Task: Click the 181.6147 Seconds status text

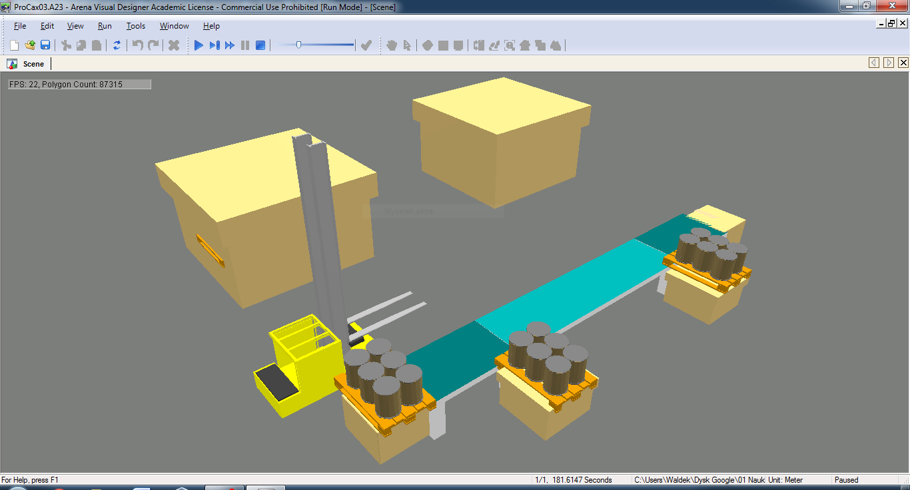Action: pos(580,480)
